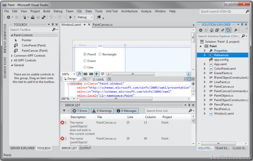The width and height of the screenshot is (253, 161).
Task: Sort errors by File column header
Action: tap(100, 117)
